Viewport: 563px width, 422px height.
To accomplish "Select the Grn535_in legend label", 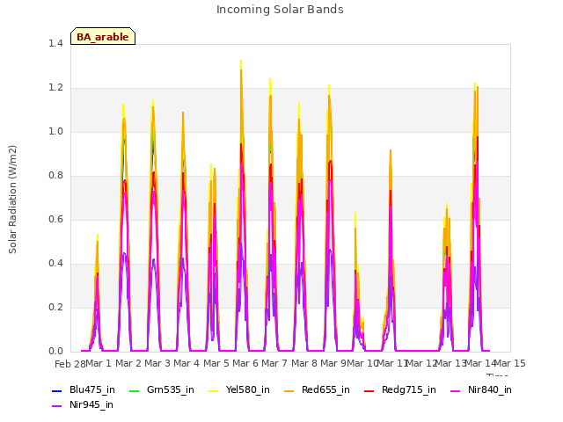I will pos(171,390).
